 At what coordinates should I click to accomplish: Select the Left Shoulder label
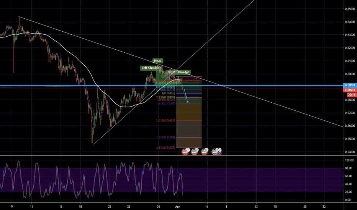point(151,68)
